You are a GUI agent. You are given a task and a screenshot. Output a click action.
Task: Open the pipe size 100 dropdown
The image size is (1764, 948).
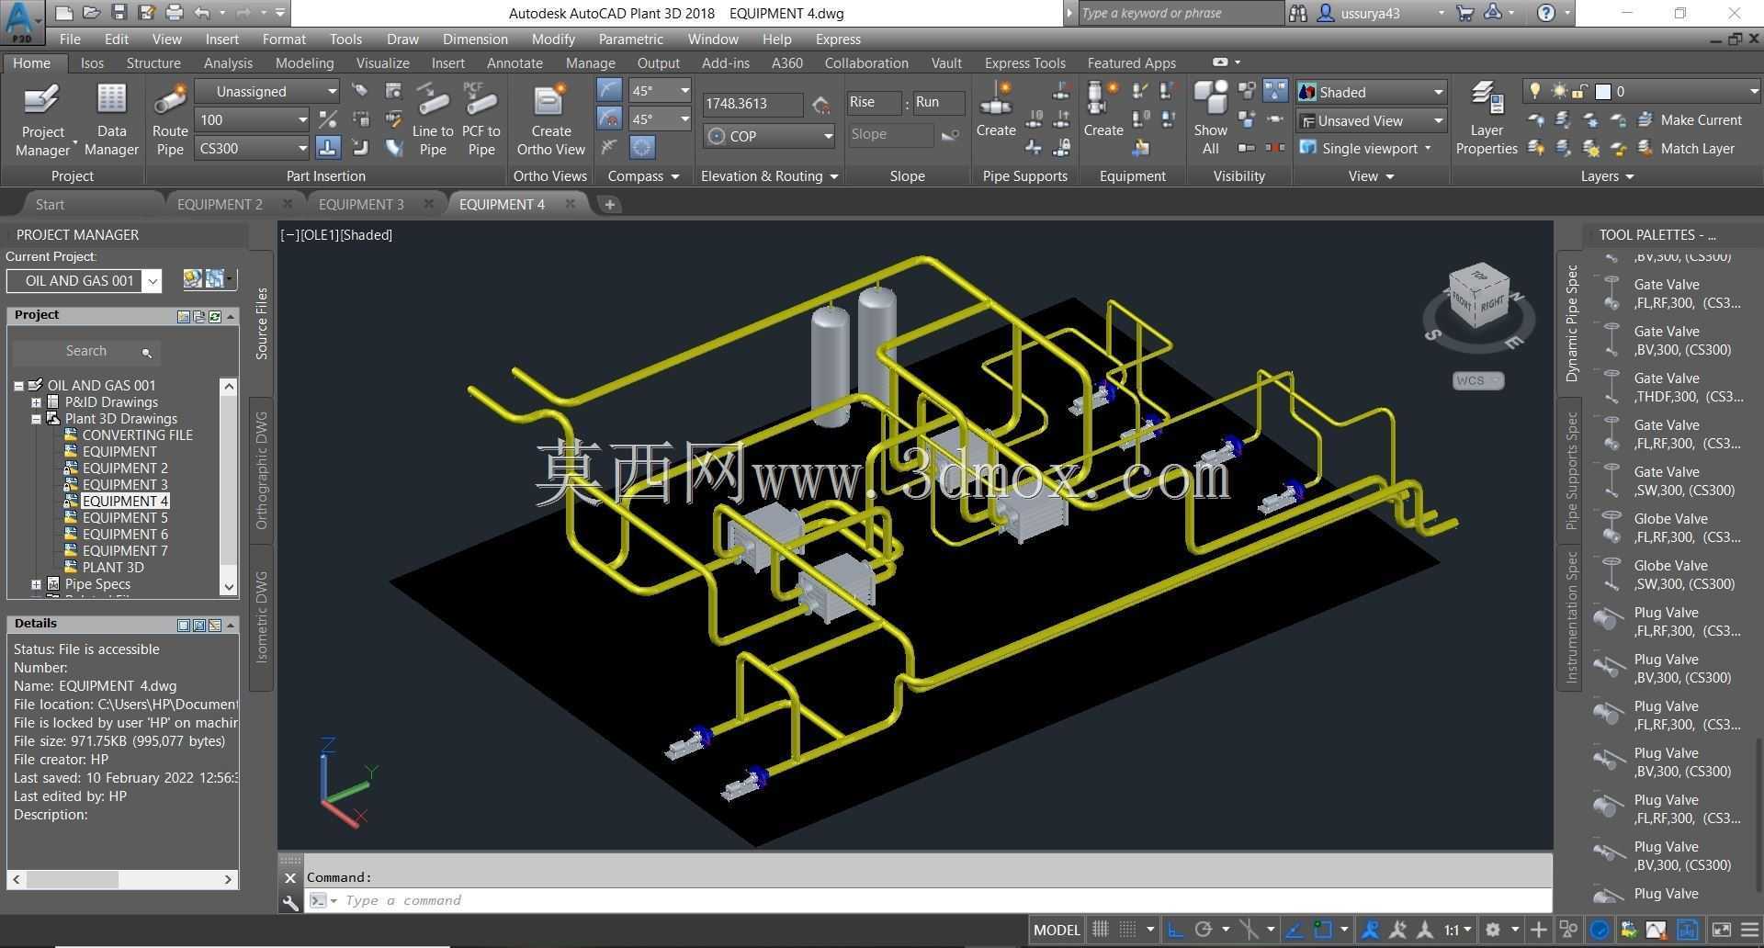pos(252,119)
